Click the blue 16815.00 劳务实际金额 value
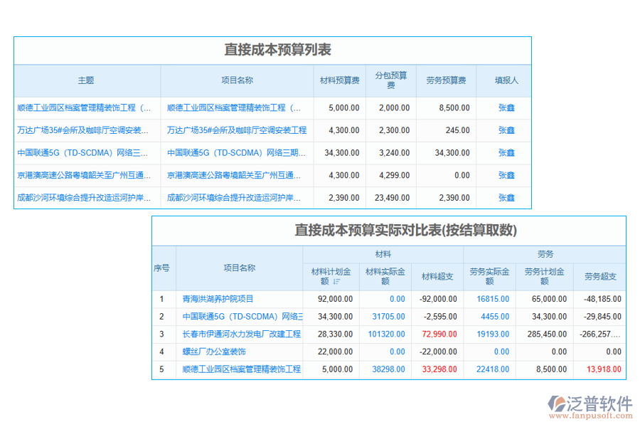The height and width of the screenshot is (427, 640). point(492,298)
